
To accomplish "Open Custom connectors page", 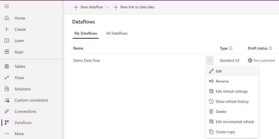I will pyautogui.click(x=31, y=100).
